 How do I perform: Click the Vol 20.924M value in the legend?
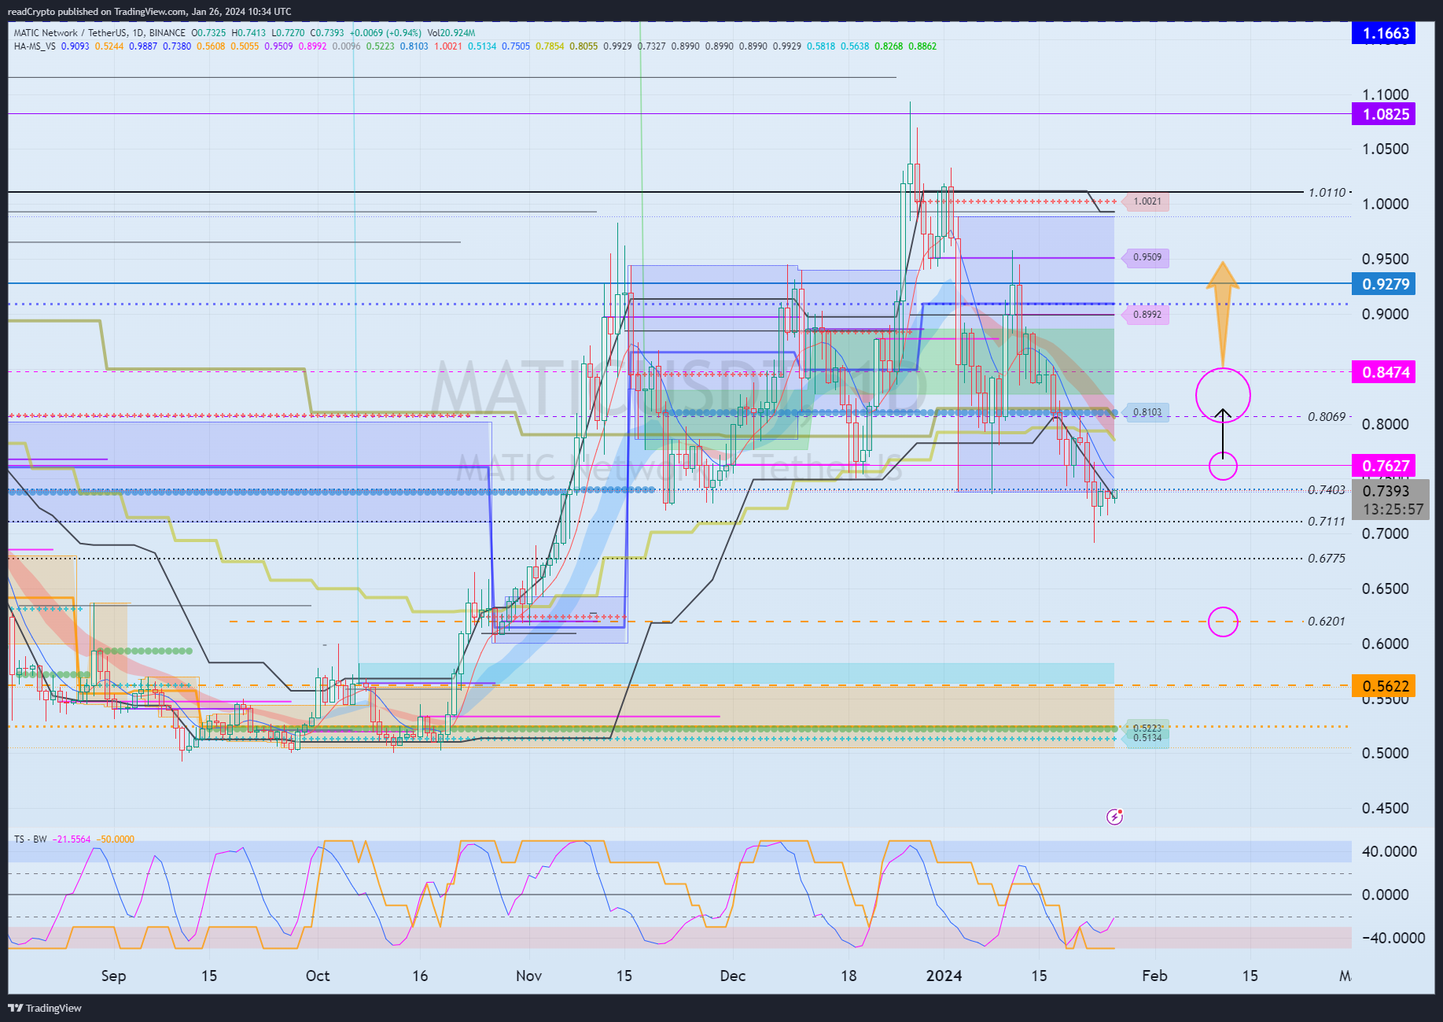(451, 33)
